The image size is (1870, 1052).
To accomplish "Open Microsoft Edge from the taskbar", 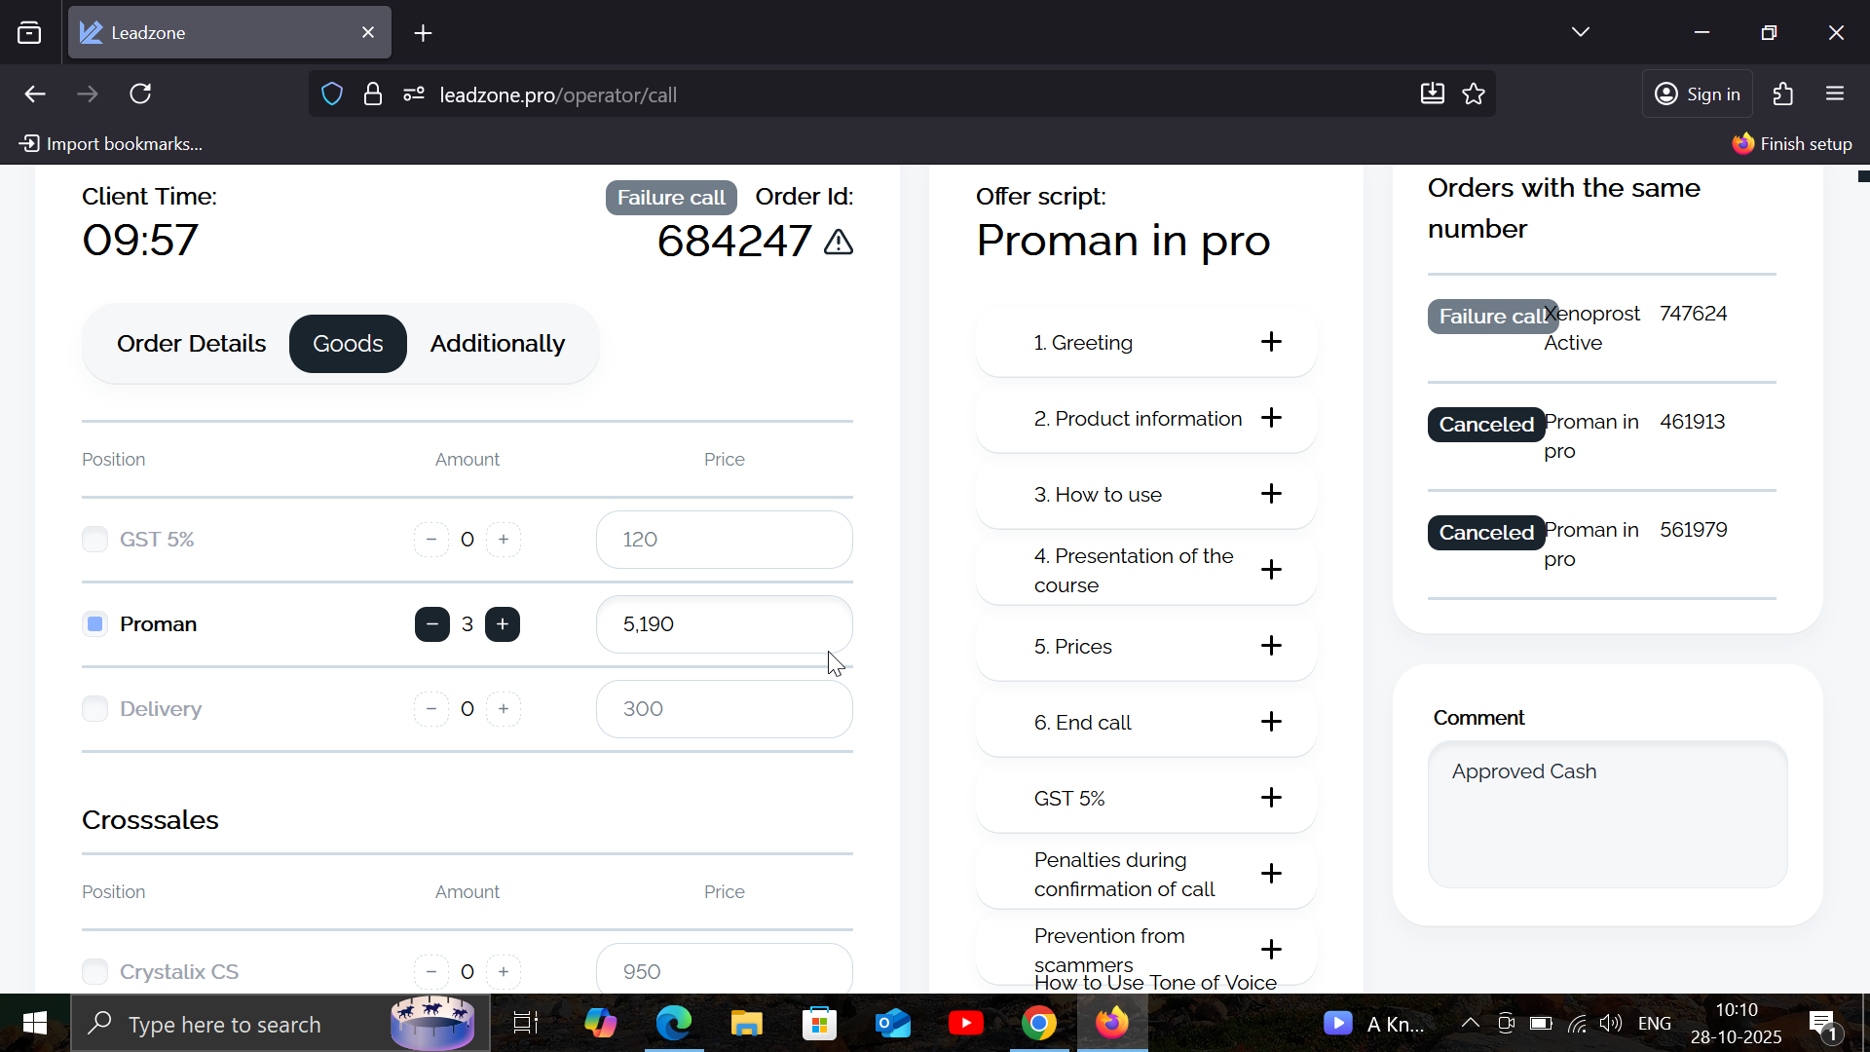I will [673, 1024].
